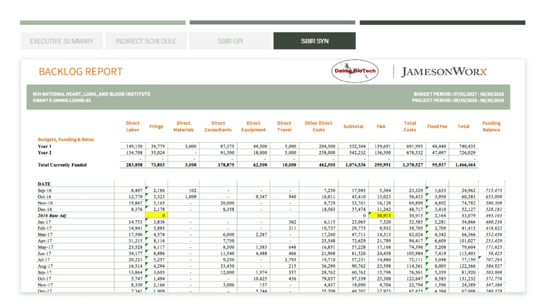Click the Subtotal column header

[x=353, y=126]
